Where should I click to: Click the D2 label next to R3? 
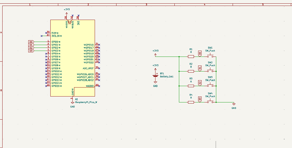pyautogui.click(x=200, y=83)
